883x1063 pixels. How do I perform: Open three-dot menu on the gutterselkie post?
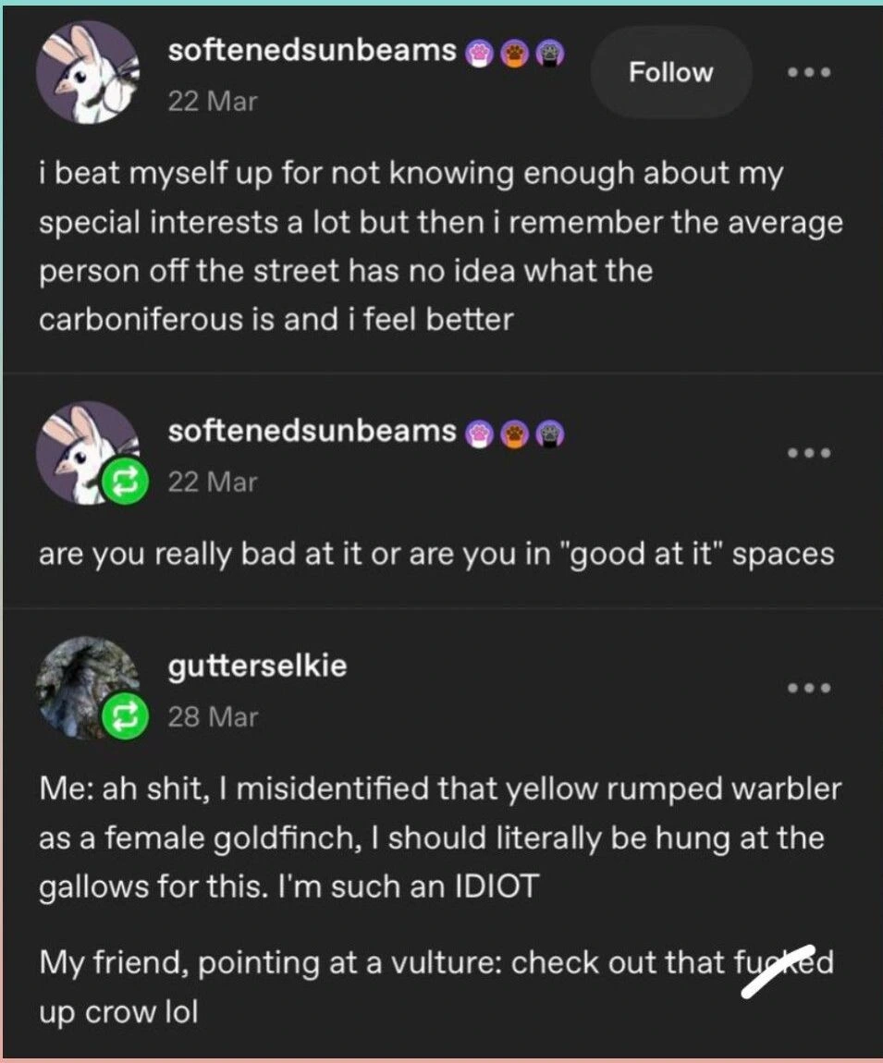coord(809,688)
